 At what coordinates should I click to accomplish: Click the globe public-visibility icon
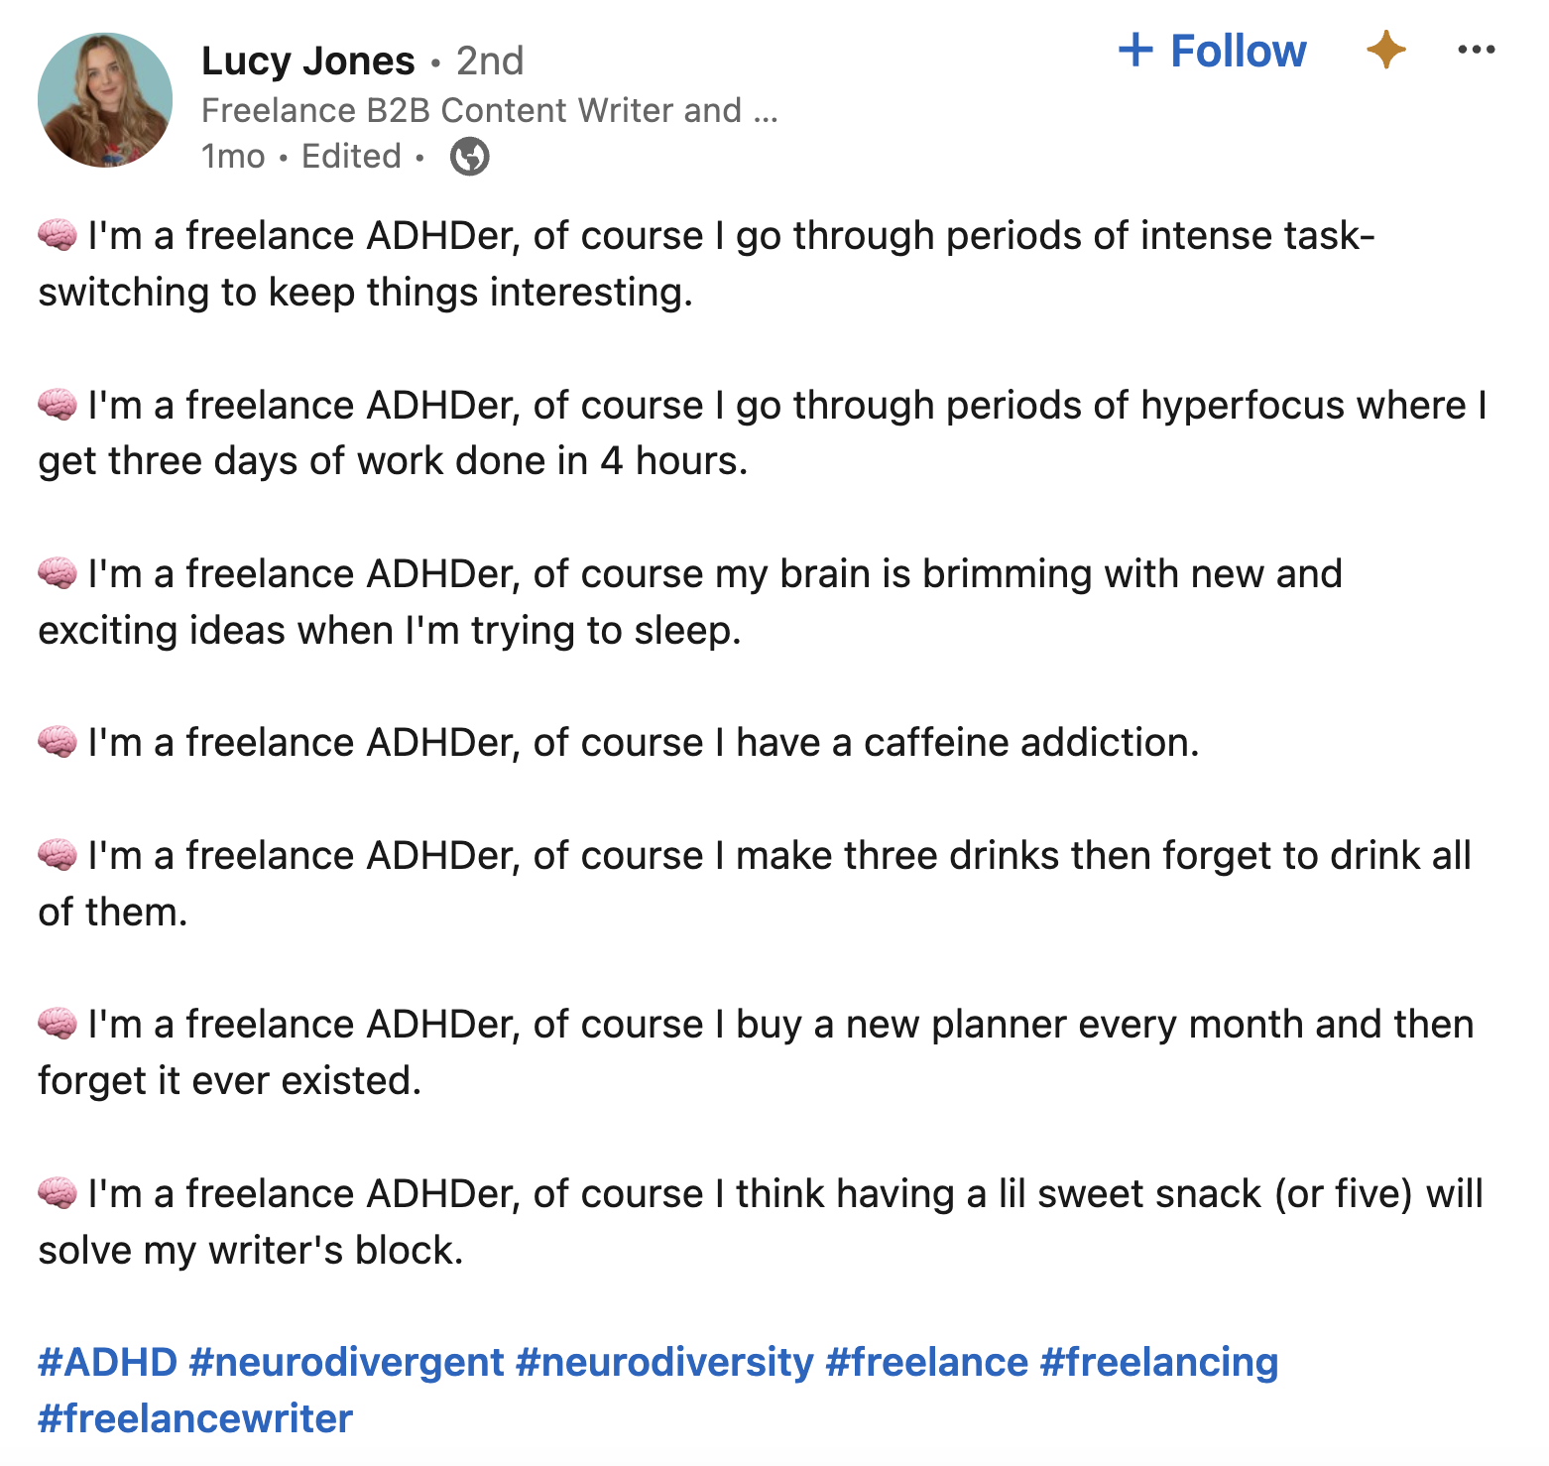(x=468, y=156)
